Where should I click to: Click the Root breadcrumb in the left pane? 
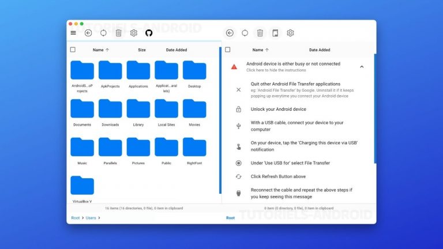tap(76, 218)
